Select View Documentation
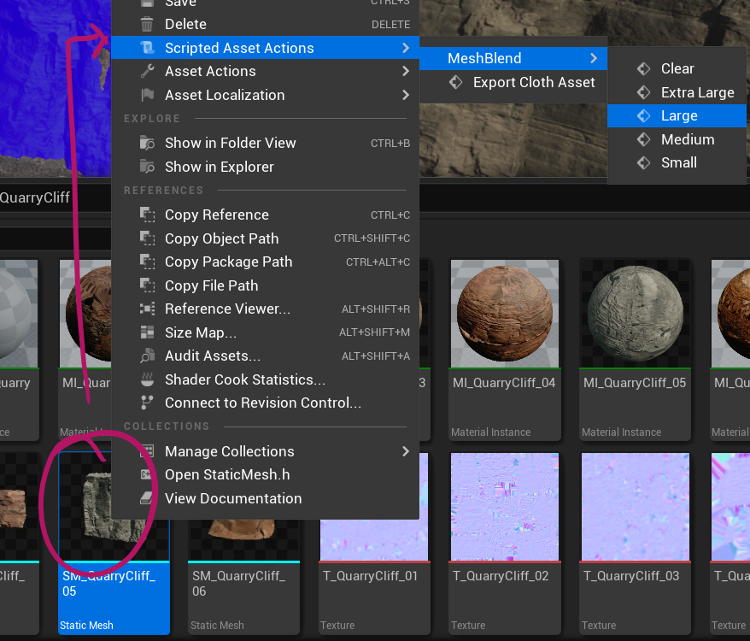Image resolution: width=750 pixels, height=641 pixels. pos(266,498)
